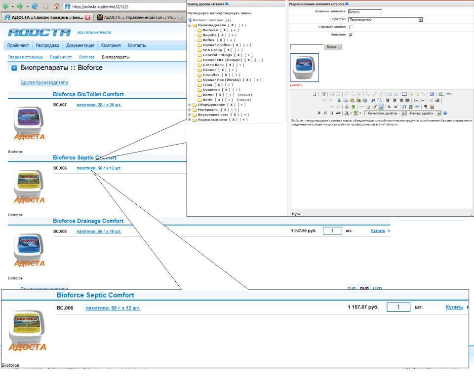Insert special character with the Omega icon
474x379 pixels.
[404, 107]
